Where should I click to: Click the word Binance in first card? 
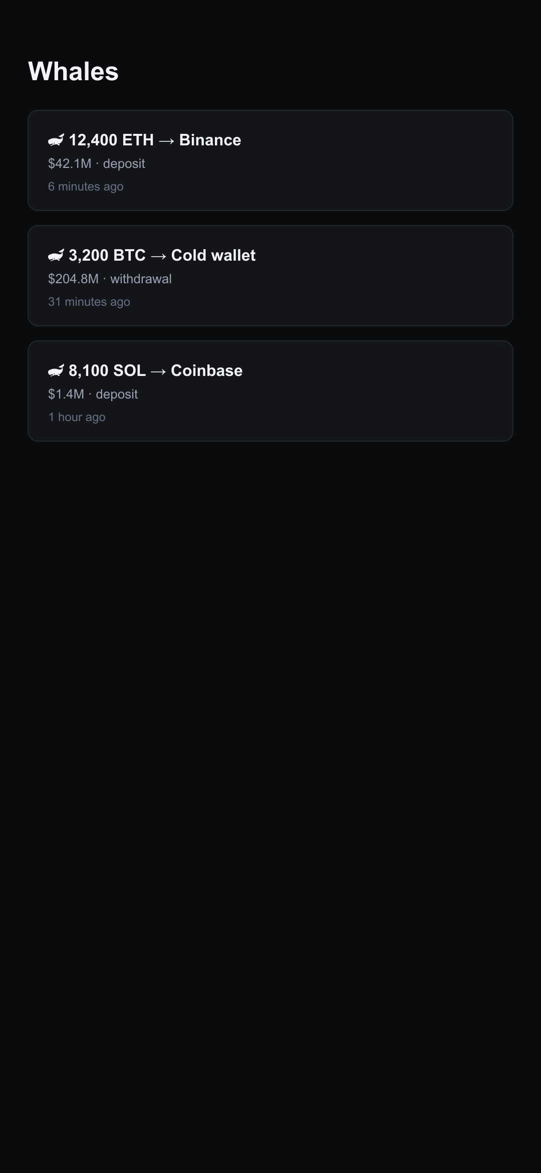[x=210, y=140]
